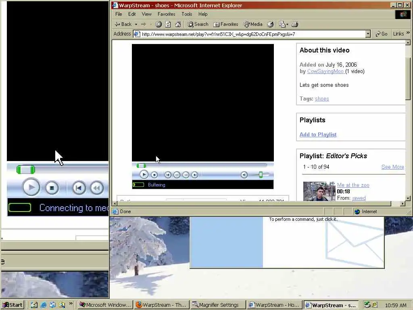Click the page vertical scrollbar down arrow

pos(408,198)
